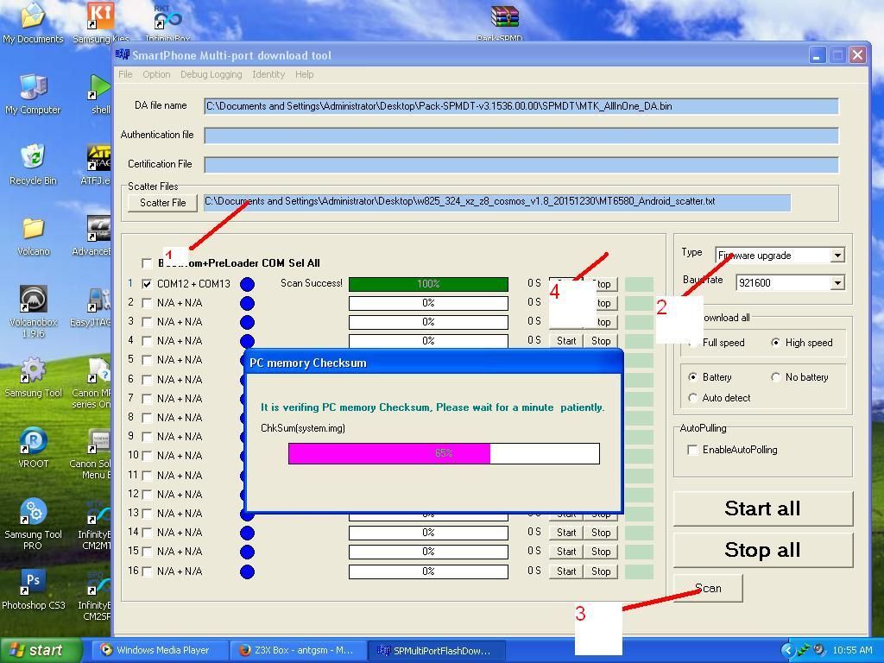Image resolution: width=884 pixels, height=663 pixels.
Task: Select the Battery radio button
Action: click(693, 377)
